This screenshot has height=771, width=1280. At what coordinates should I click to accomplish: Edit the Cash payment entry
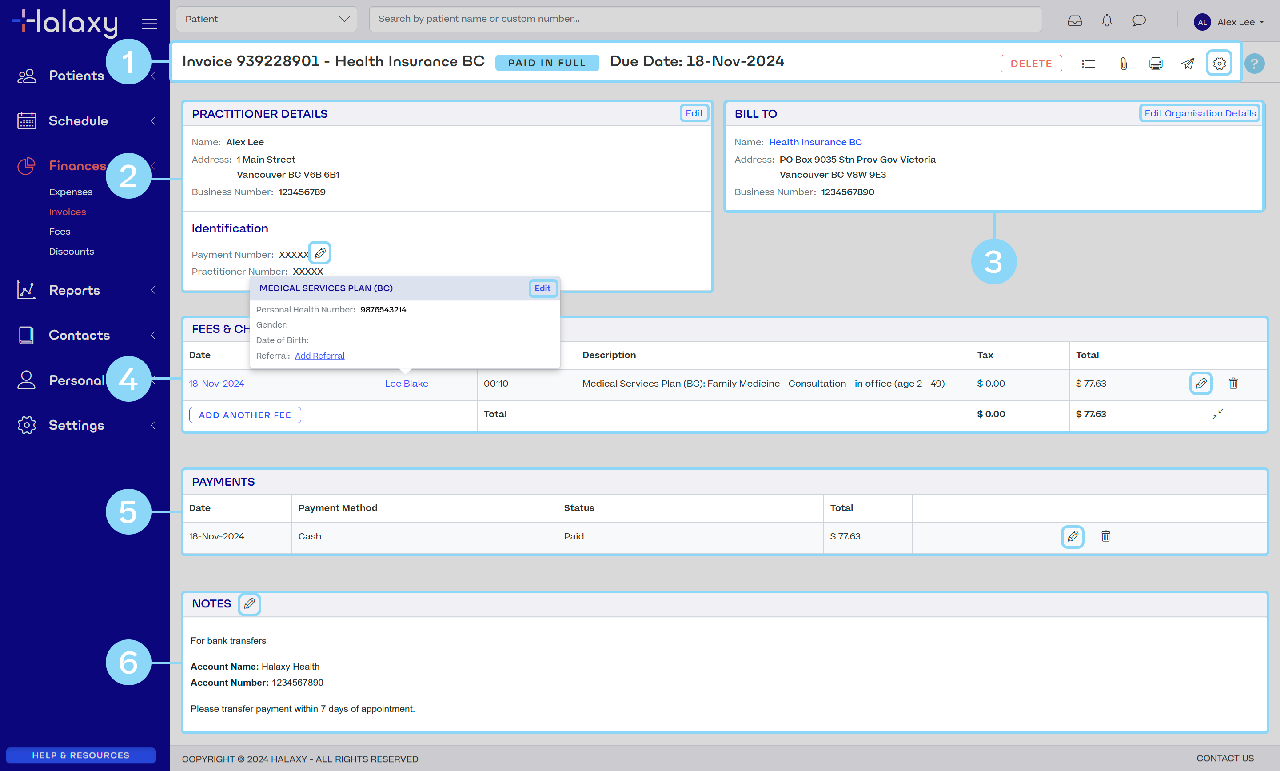(1072, 536)
